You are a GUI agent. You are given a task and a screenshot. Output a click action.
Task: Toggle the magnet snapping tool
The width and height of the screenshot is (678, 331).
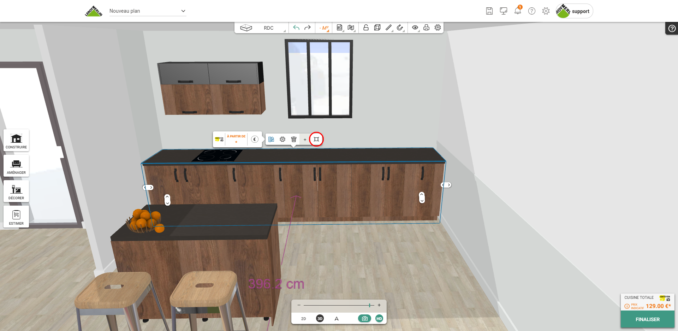400,28
